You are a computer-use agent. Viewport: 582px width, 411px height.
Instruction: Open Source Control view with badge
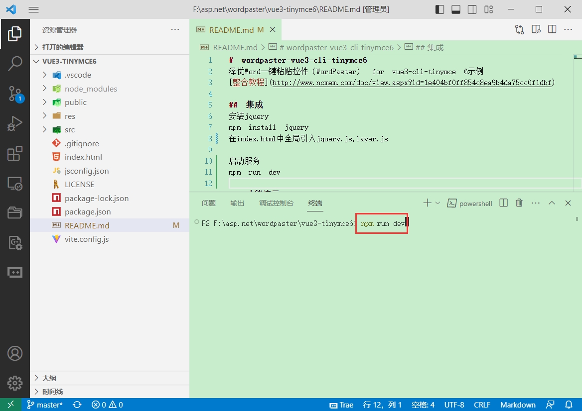[x=15, y=93]
